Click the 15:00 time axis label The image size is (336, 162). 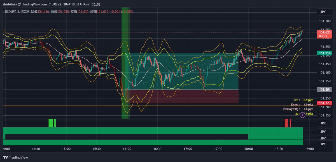[x=66, y=149]
